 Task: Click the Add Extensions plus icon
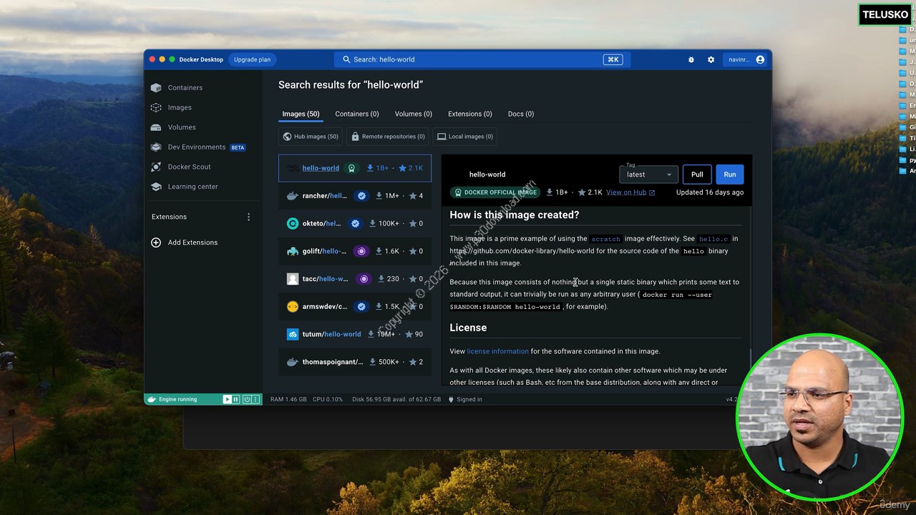tap(156, 242)
